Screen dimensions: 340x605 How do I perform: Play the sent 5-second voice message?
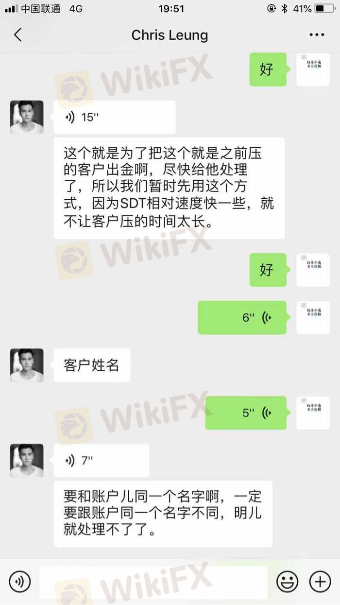[246, 413]
